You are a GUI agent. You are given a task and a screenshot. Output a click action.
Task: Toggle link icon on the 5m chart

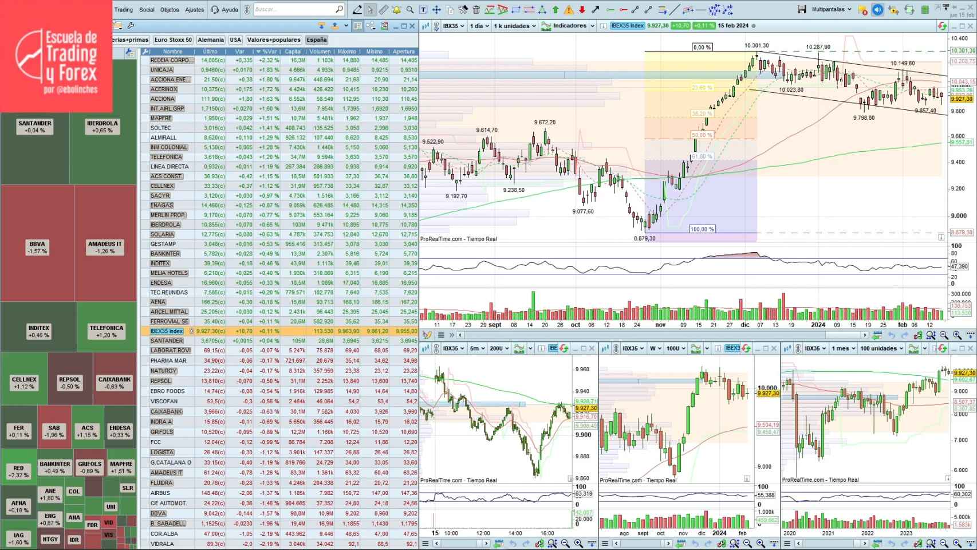coord(436,348)
